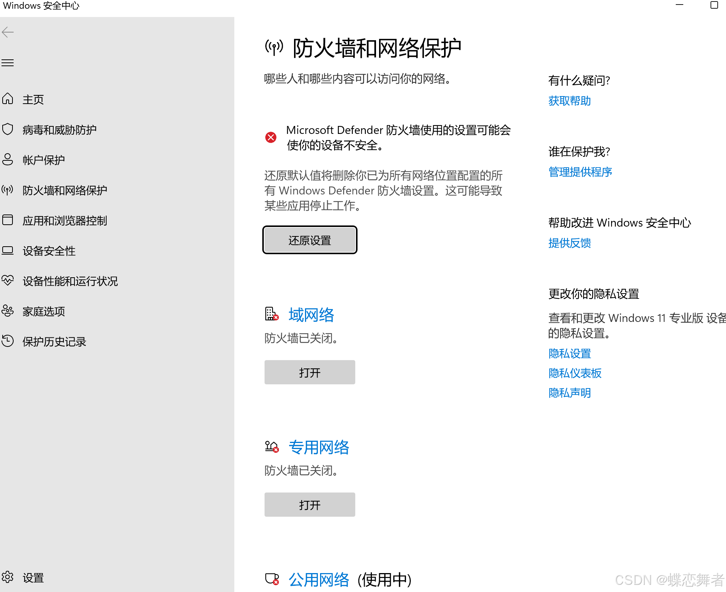Screen dimensions: 726x592
Task: Open 隐私仪表板 link
Action: point(575,373)
